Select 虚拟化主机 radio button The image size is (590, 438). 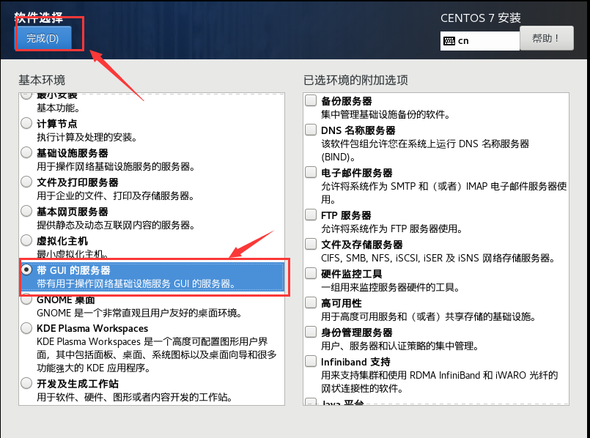[26, 240]
